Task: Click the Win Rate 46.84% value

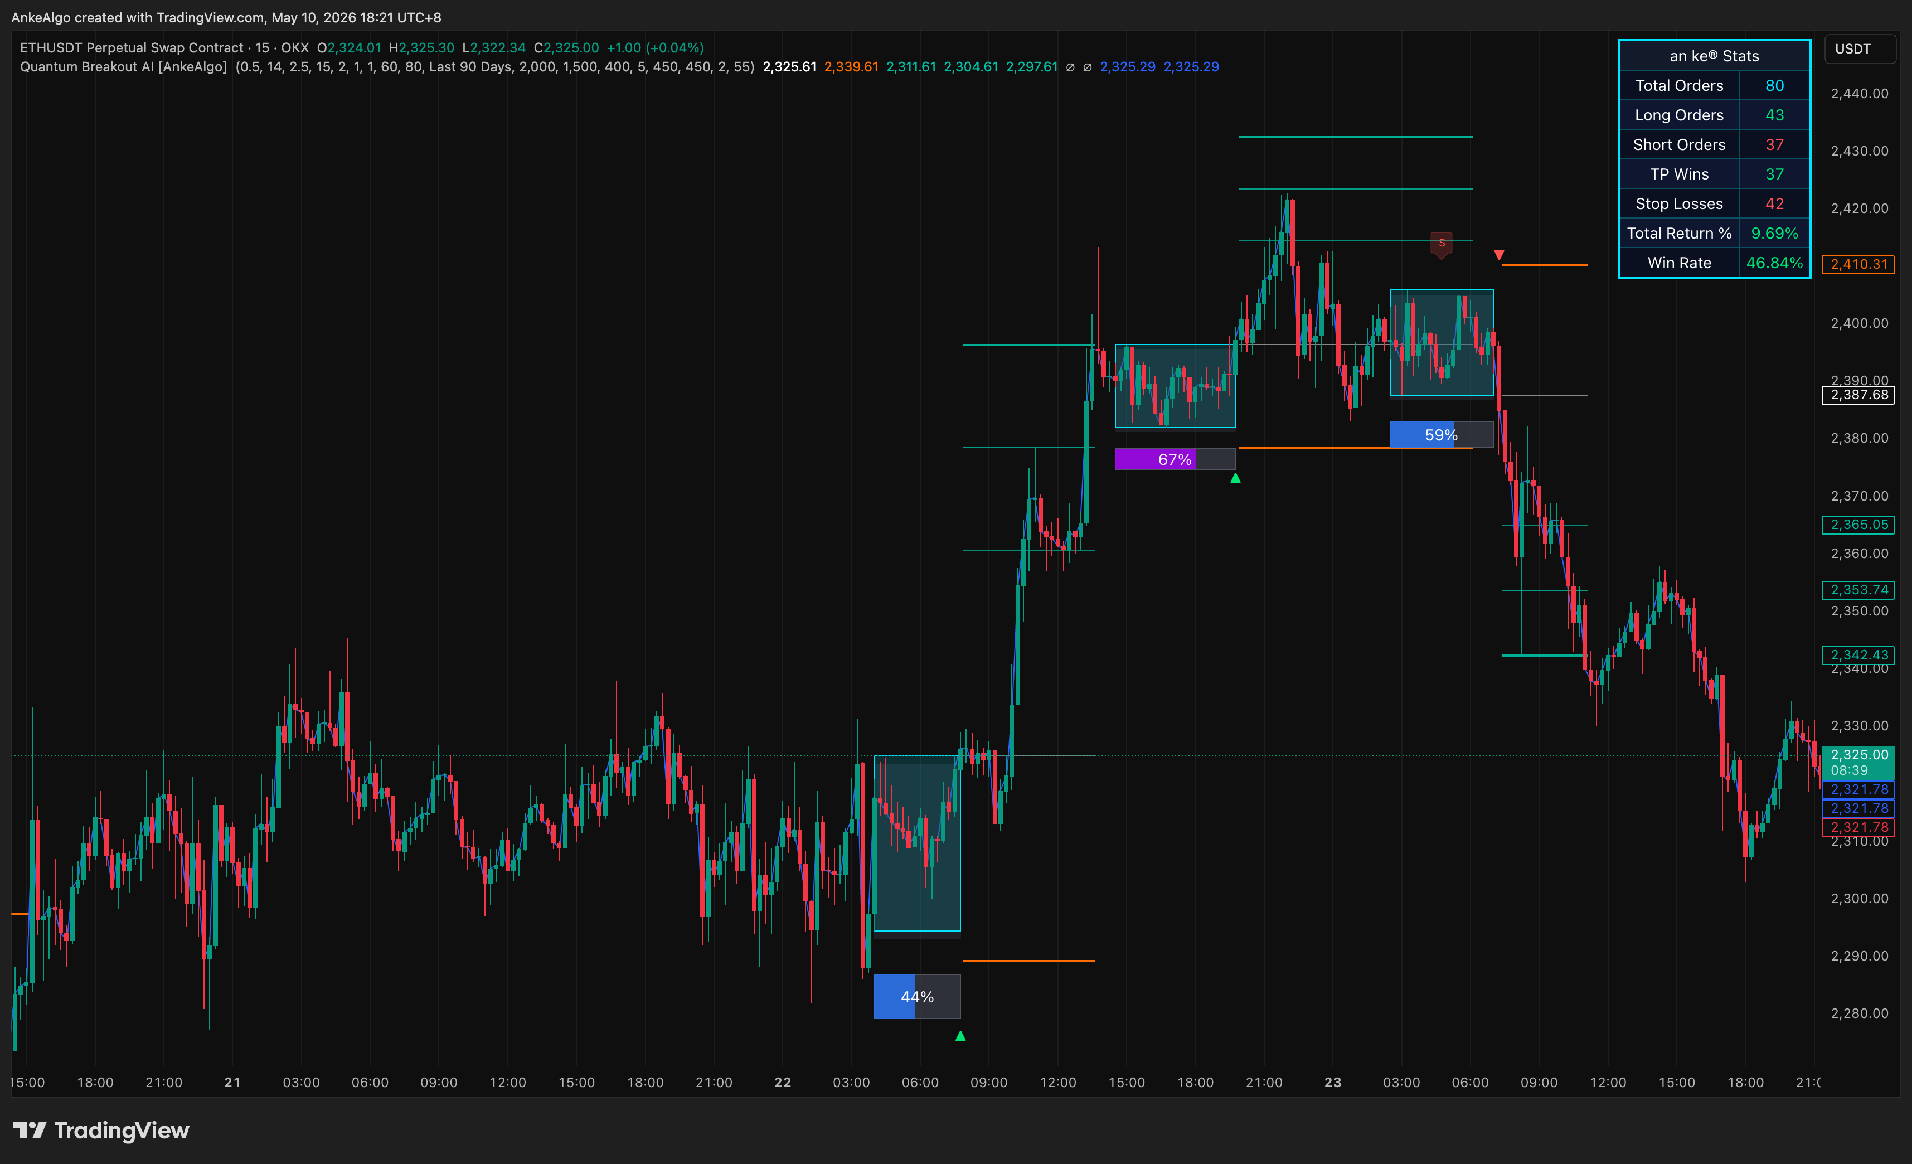Action: click(1774, 262)
